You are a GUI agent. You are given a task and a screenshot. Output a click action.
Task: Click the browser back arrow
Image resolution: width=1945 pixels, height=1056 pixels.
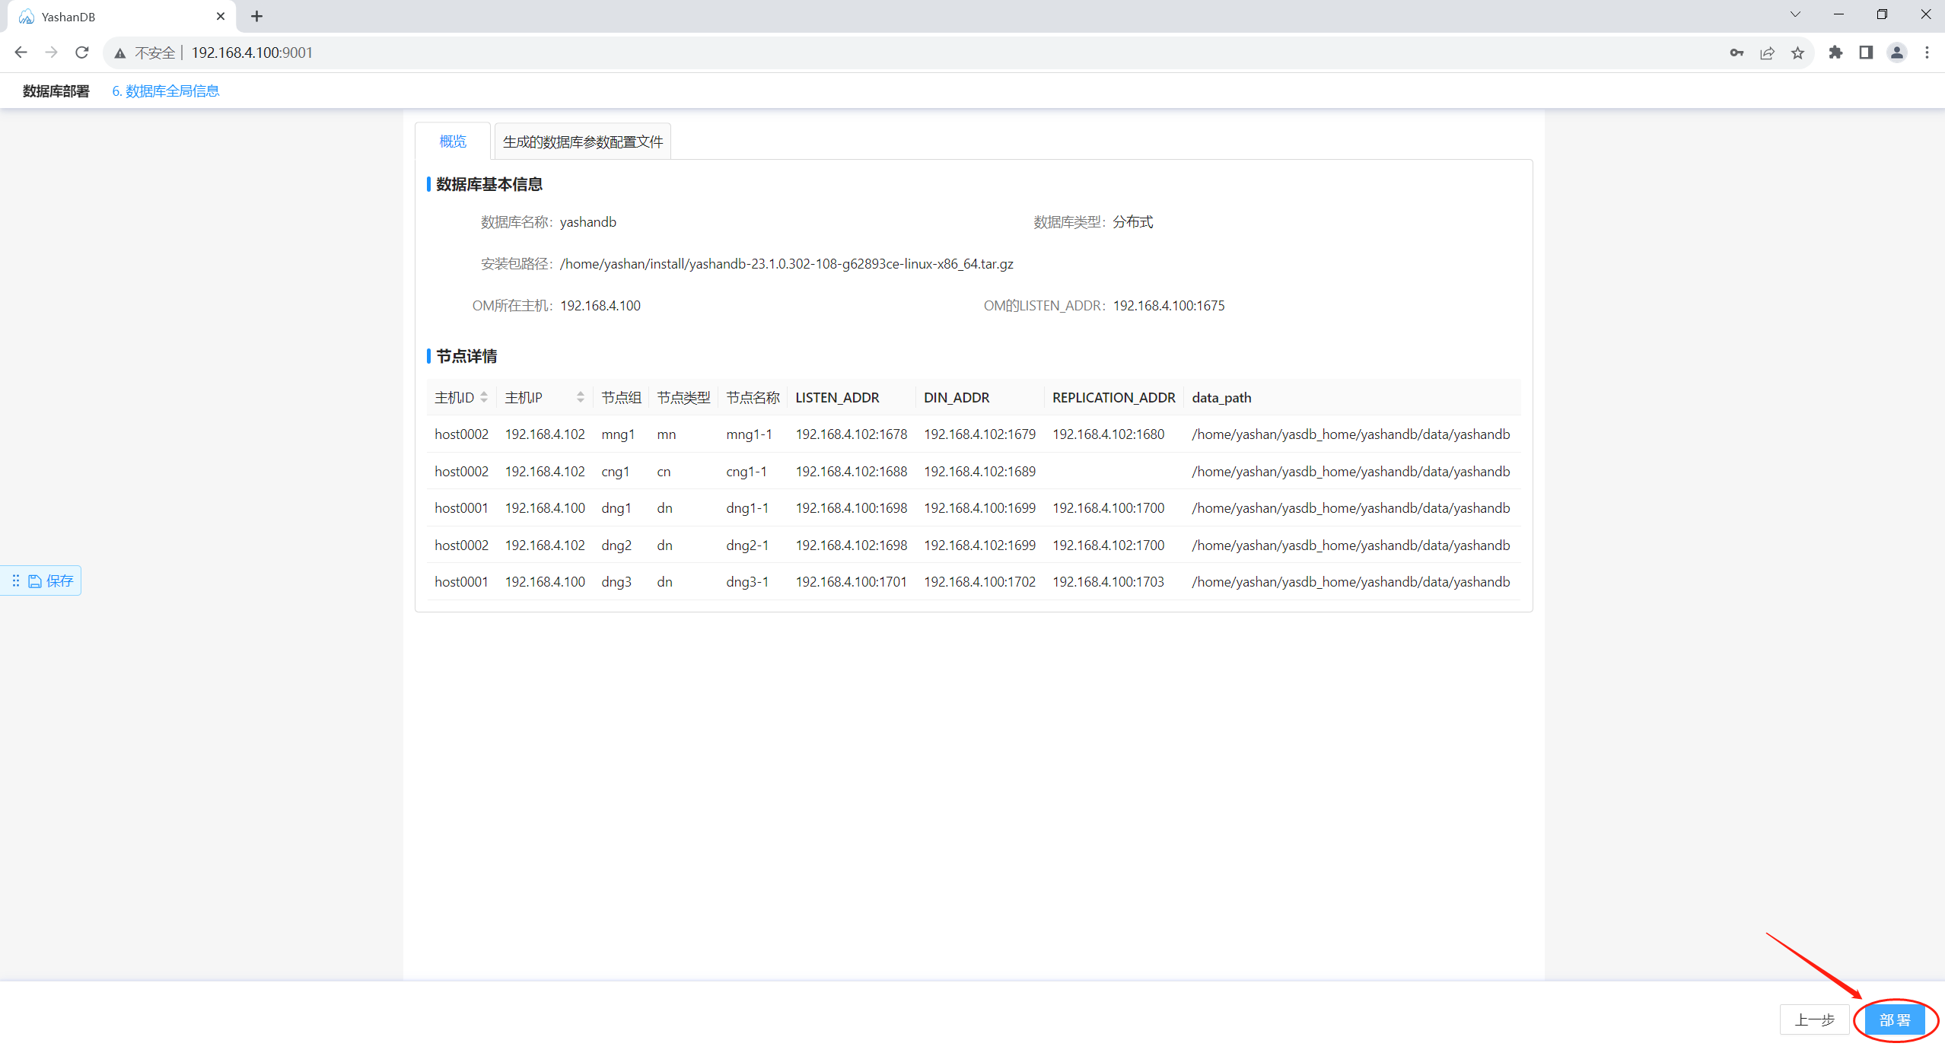[21, 52]
